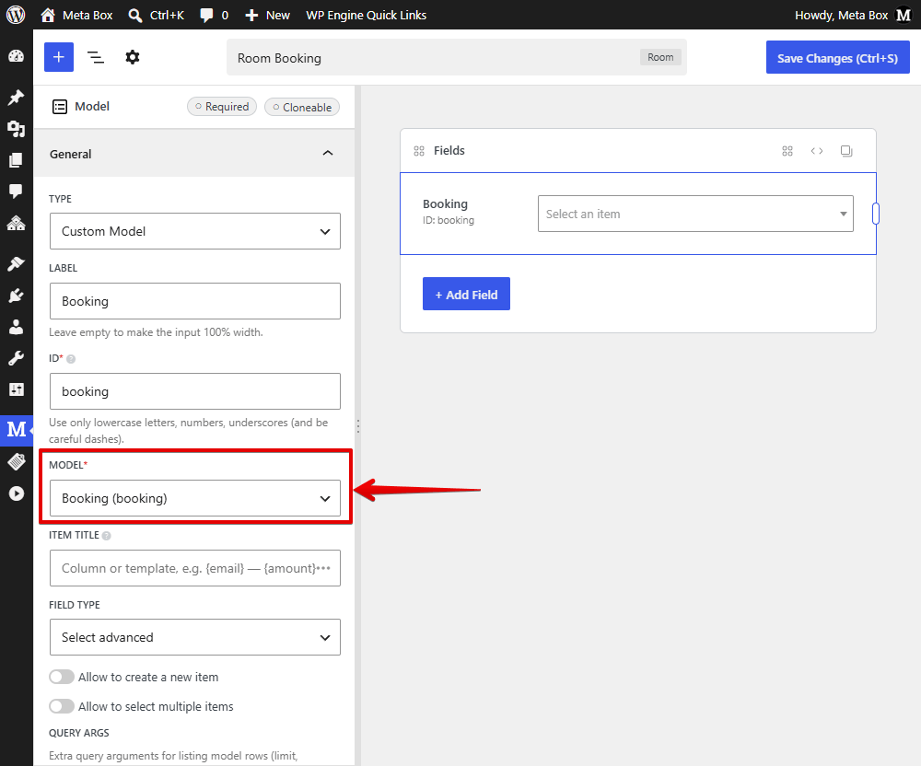Click the Item Title input field

pyautogui.click(x=195, y=568)
